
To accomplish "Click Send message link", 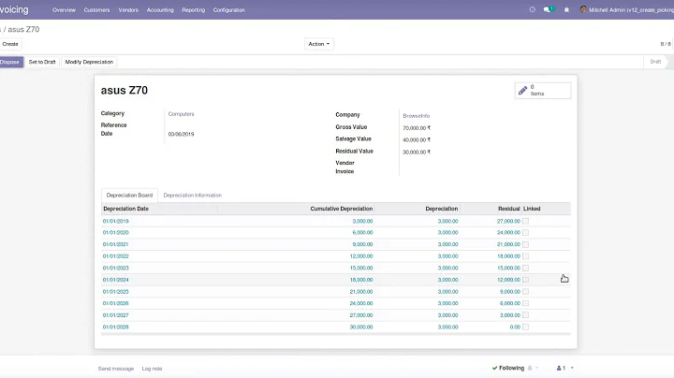I will (116, 369).
